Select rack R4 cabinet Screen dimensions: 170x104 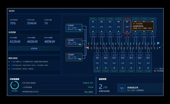pyautogui.click(x=118, y=27)
